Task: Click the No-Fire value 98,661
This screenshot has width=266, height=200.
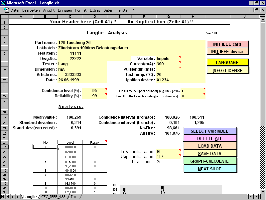Action: tap(173, 128)
